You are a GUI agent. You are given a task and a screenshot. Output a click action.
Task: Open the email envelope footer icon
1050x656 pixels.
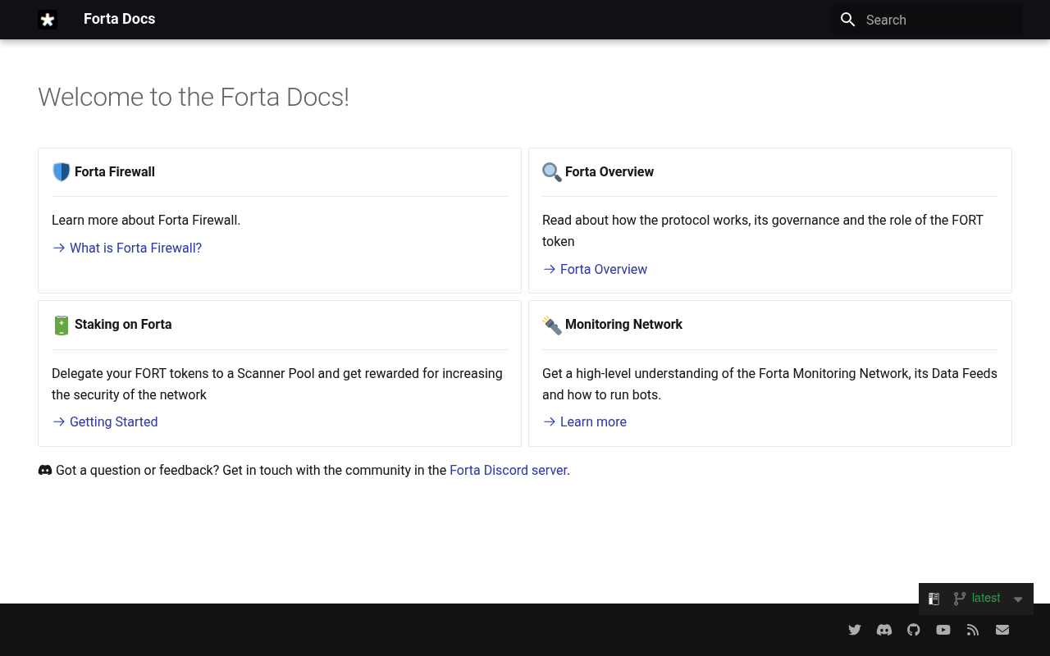[1002, 630]
